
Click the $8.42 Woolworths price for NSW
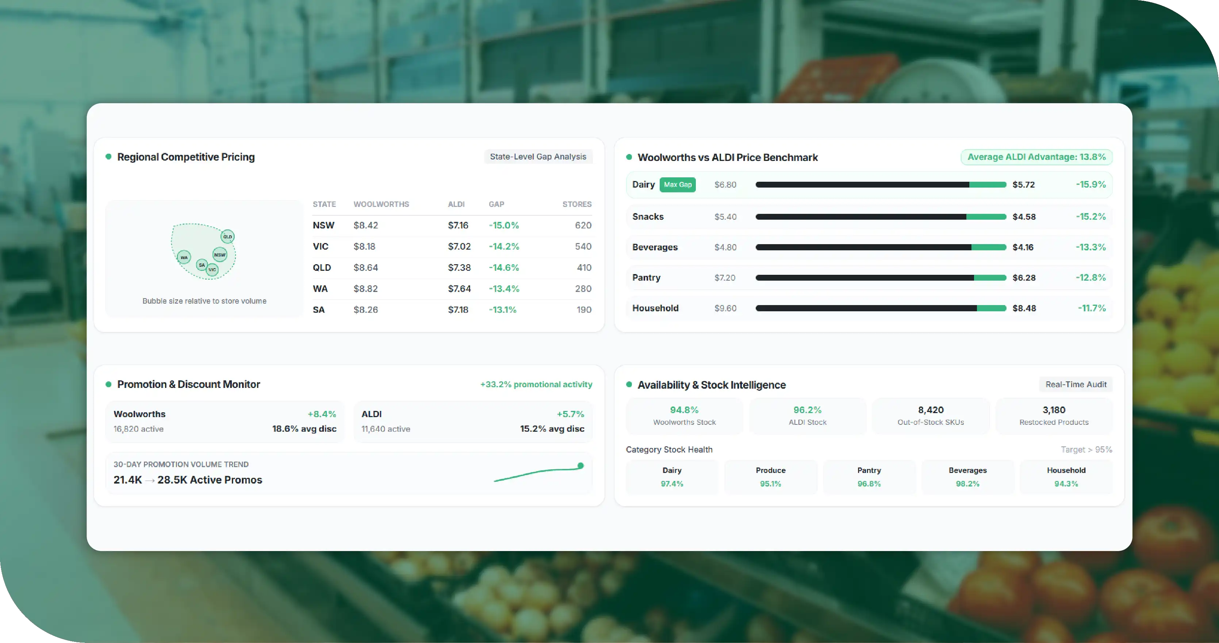tap(366, 225)
